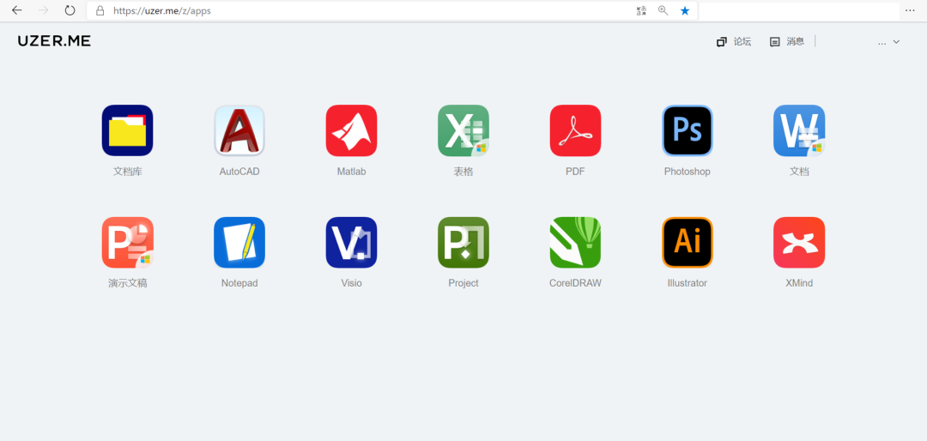
Task: Click the browser favorites star icon
Action: point(685,10)
